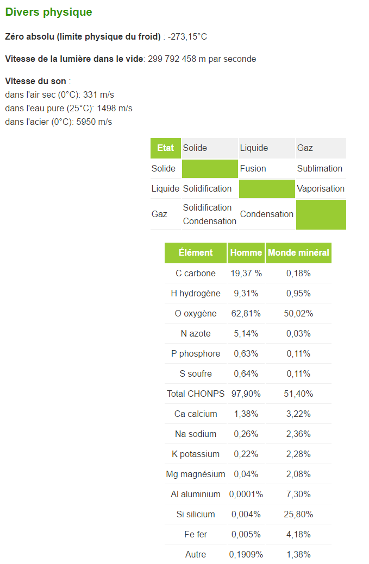Click the green Gaz-Gaz cell
Image resolution: width=369 pixels, height=564 pixels.
tap(321, 214)
